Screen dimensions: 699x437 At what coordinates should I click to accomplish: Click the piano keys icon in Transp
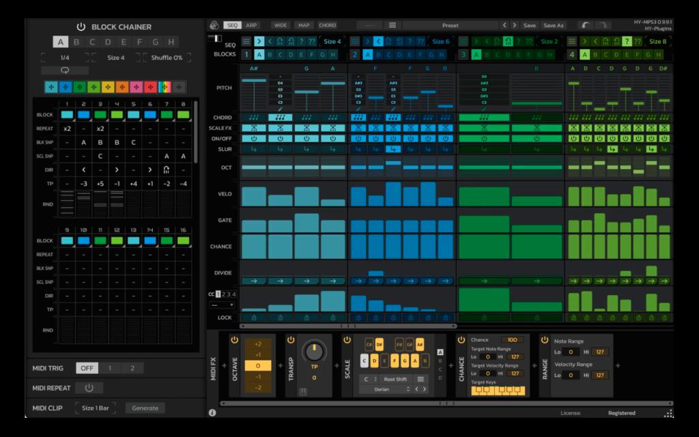303,391
